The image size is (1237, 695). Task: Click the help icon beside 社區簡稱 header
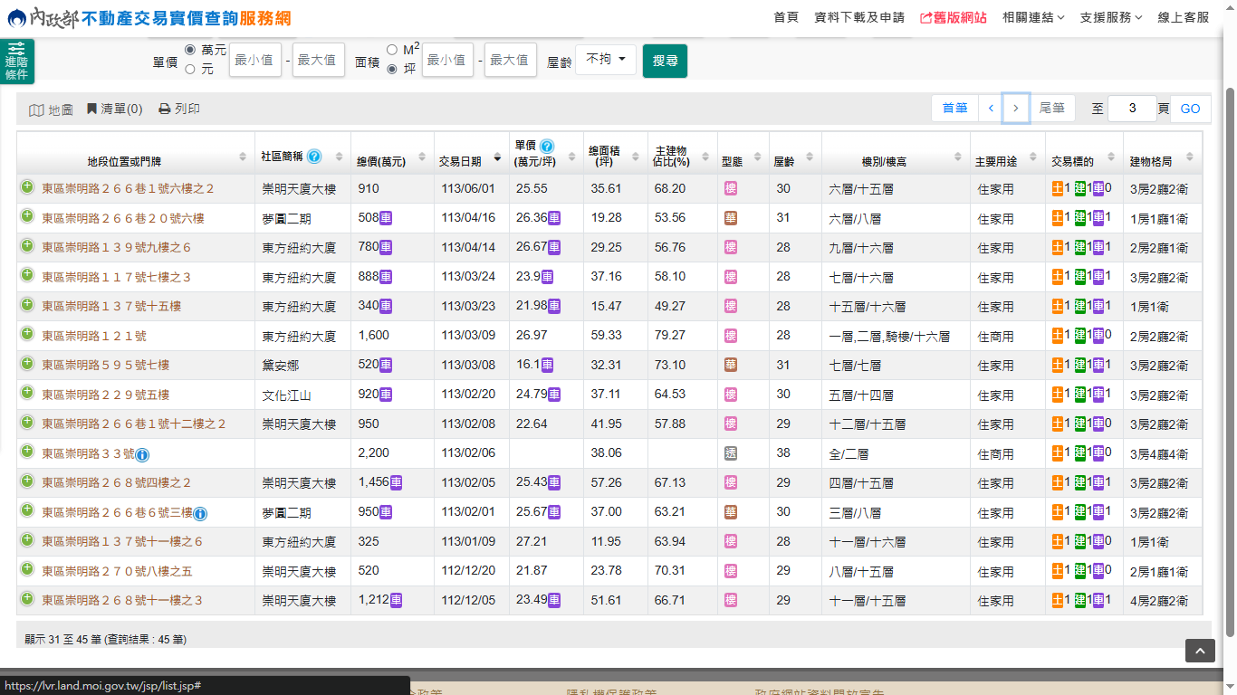(x=314, y=157)
